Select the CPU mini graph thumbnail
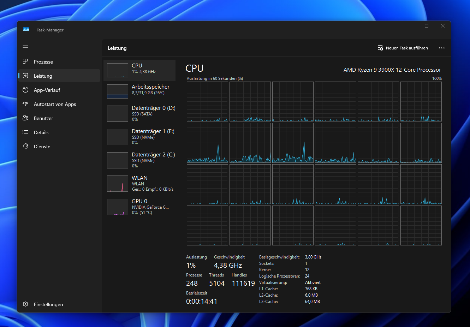Screen dimensions: 470x327 point(118,70)
